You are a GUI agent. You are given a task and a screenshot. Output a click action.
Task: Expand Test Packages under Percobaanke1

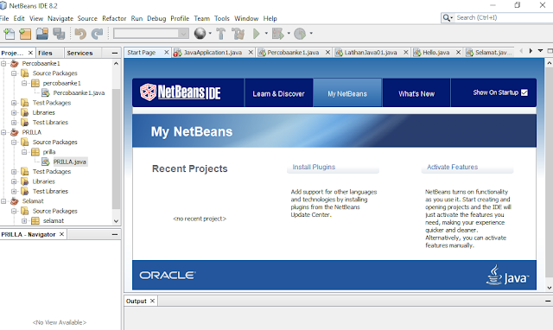point(14,103)
